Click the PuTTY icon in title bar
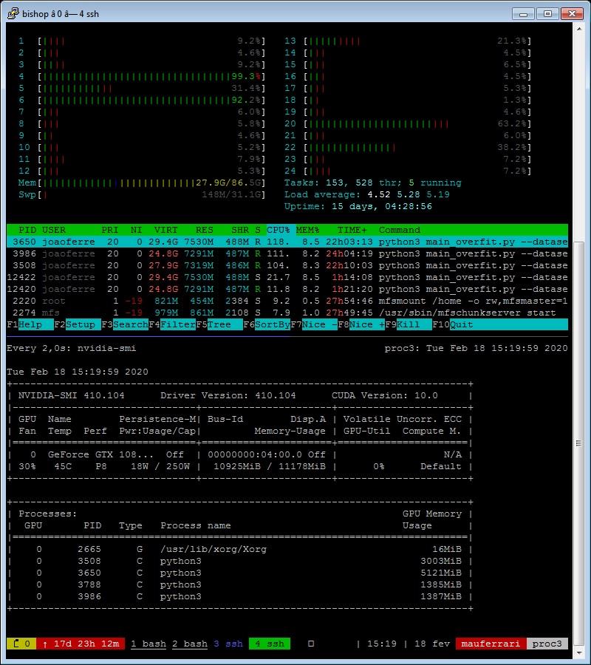591x665 pixels. pyautogui.click(x=12, y=13)
